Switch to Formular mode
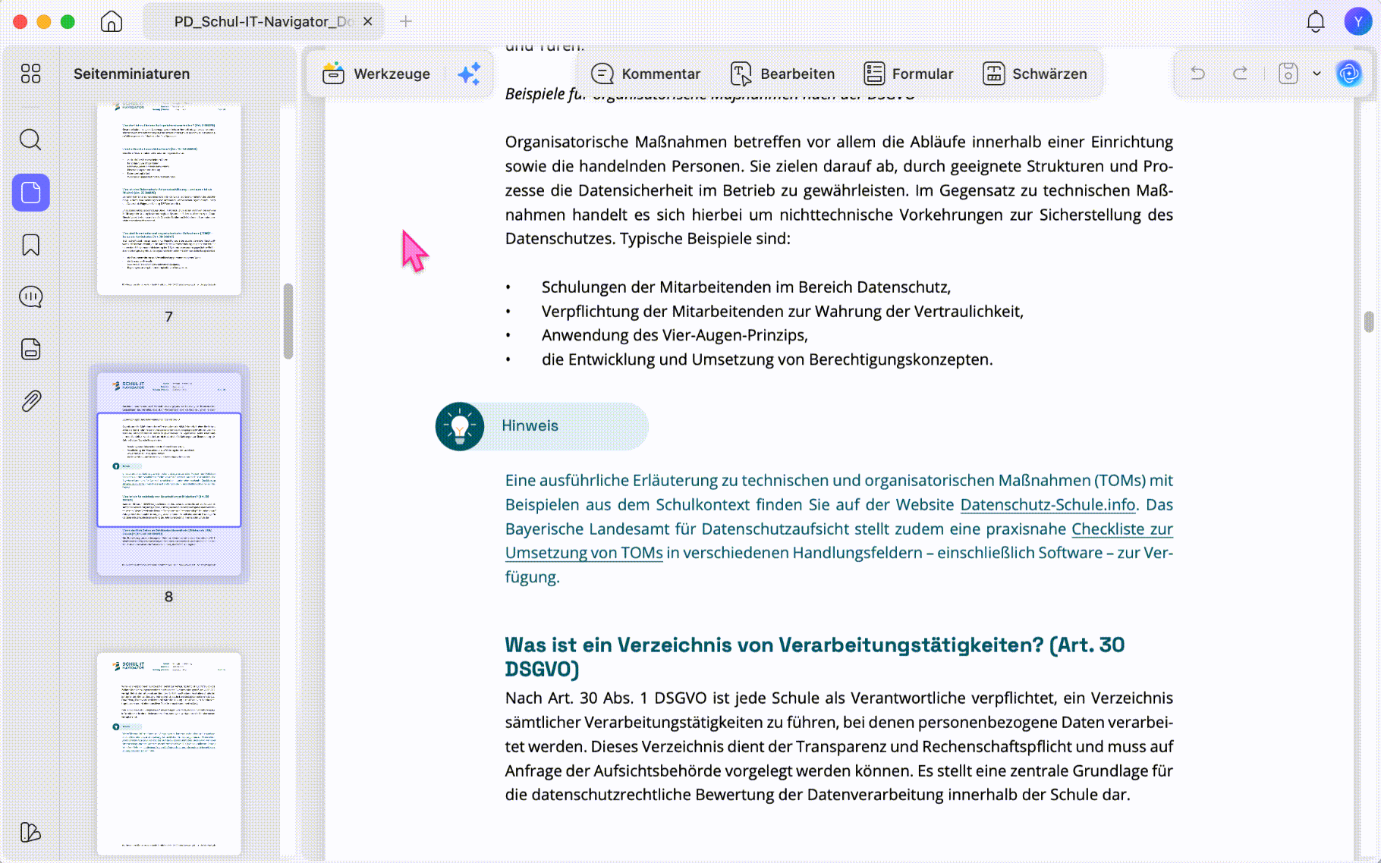 [908, 74]
